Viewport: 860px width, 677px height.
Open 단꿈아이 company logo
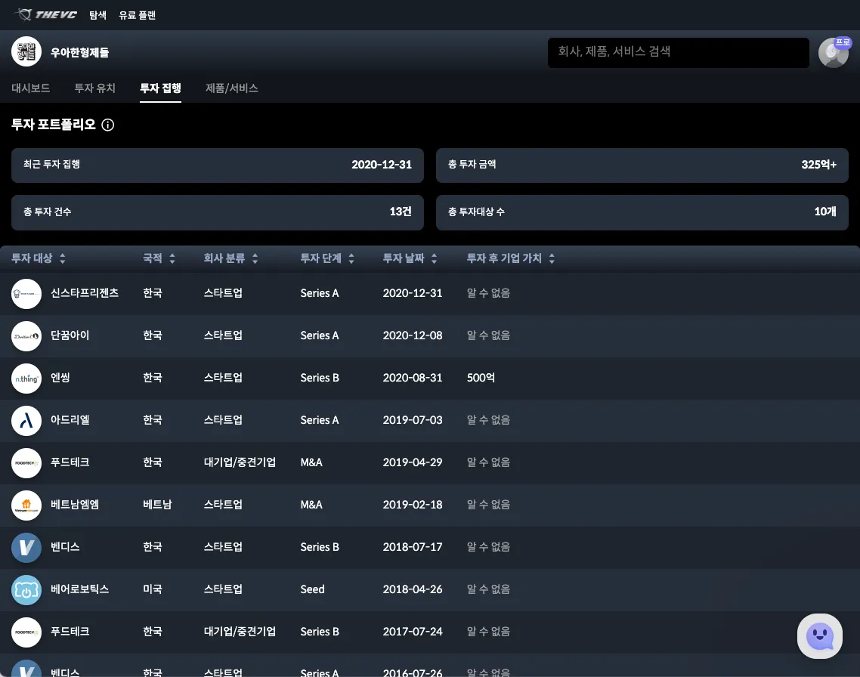[x=26, y=336]
